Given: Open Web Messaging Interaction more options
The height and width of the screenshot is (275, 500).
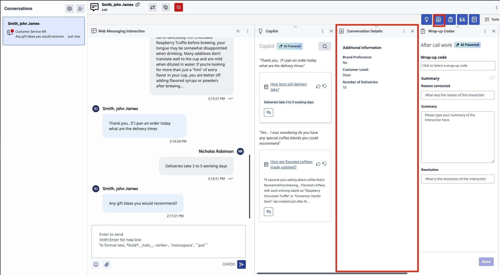Looking at the screenshot, I should click(248, 31).
